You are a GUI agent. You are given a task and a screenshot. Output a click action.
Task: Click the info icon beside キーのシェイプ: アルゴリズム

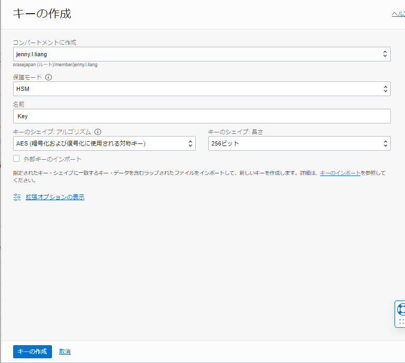[98, 132]
